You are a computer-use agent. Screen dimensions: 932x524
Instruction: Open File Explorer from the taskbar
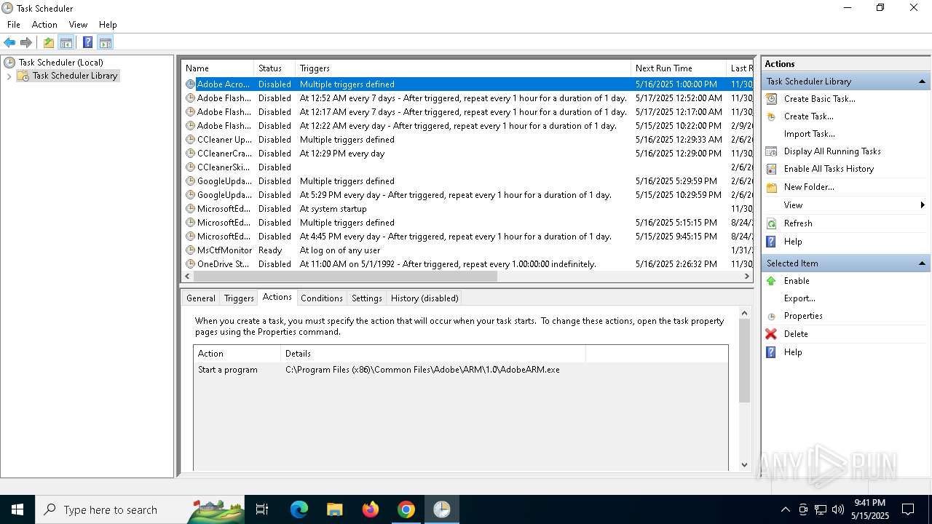(335, 509)
